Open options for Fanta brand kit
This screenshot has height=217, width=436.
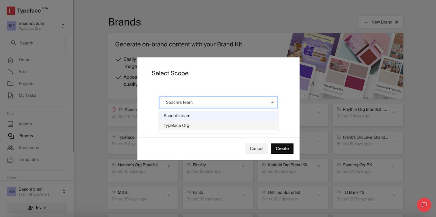tap(244, 194)
